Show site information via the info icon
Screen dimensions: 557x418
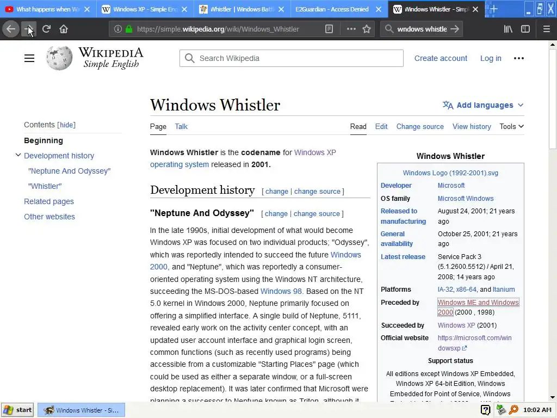click(x=118, y=29)
